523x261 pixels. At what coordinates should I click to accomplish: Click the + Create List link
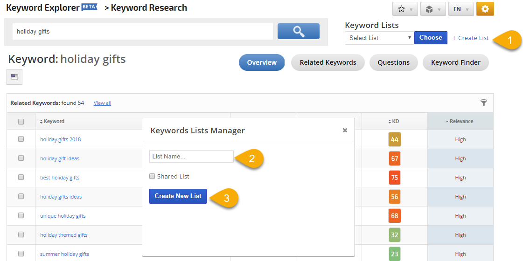(471, 38)
